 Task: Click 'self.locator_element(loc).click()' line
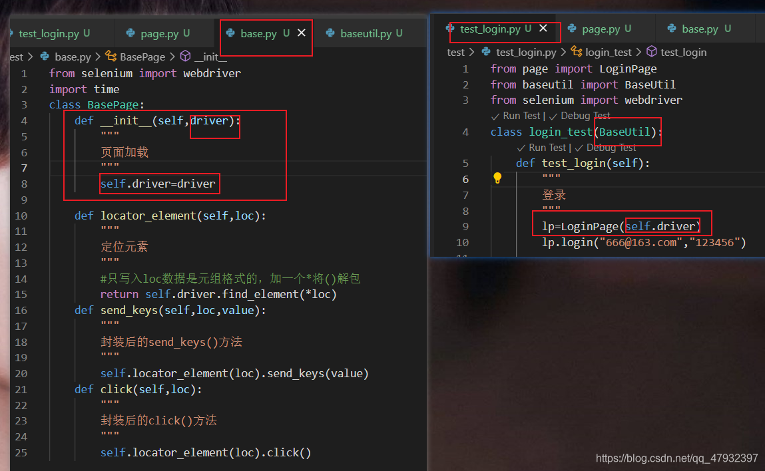point(206,452)
